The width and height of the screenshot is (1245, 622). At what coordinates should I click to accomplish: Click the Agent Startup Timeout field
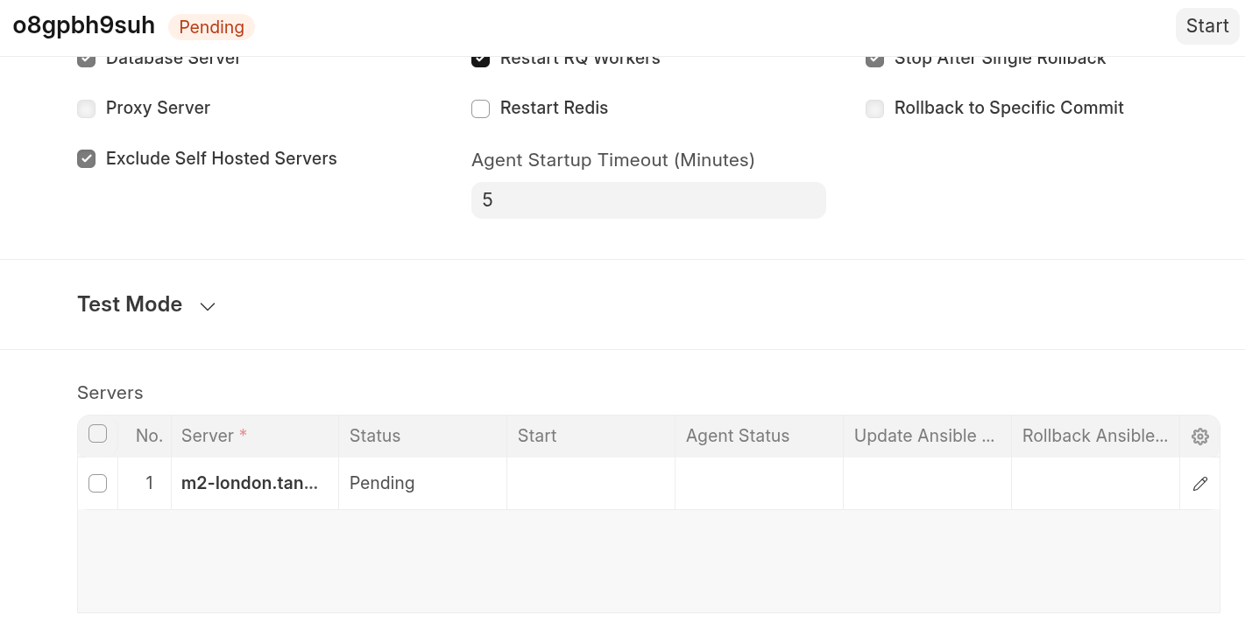pos(648,200)
